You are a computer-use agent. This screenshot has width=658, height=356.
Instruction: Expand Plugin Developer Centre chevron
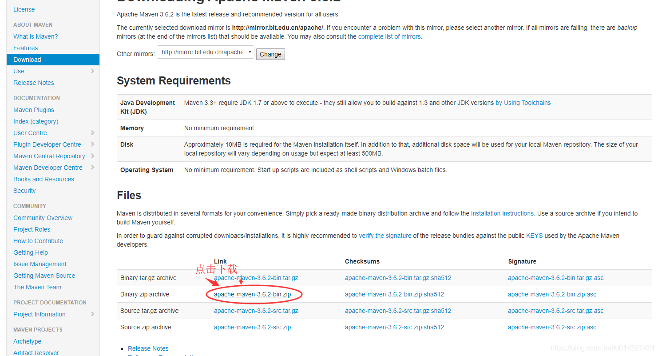click(92, 144)
